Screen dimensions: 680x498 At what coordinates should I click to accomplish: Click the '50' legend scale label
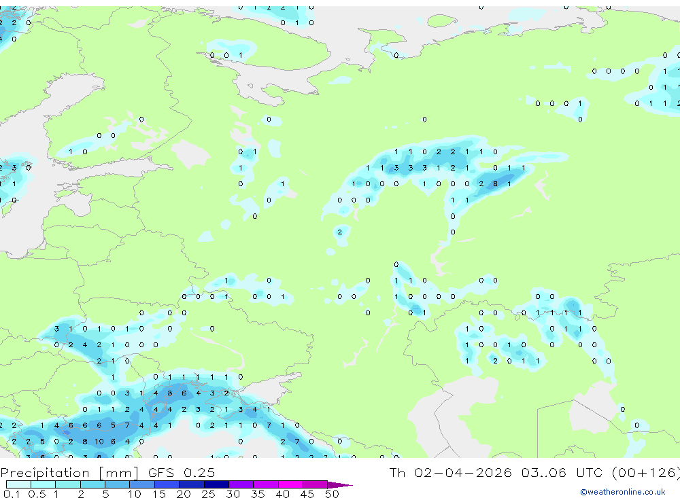tap(332, 494)
